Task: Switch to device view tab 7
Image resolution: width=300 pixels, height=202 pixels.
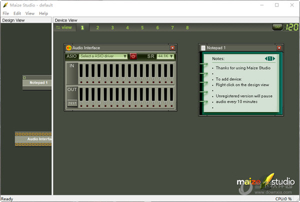Action: (x=172, y=28)
